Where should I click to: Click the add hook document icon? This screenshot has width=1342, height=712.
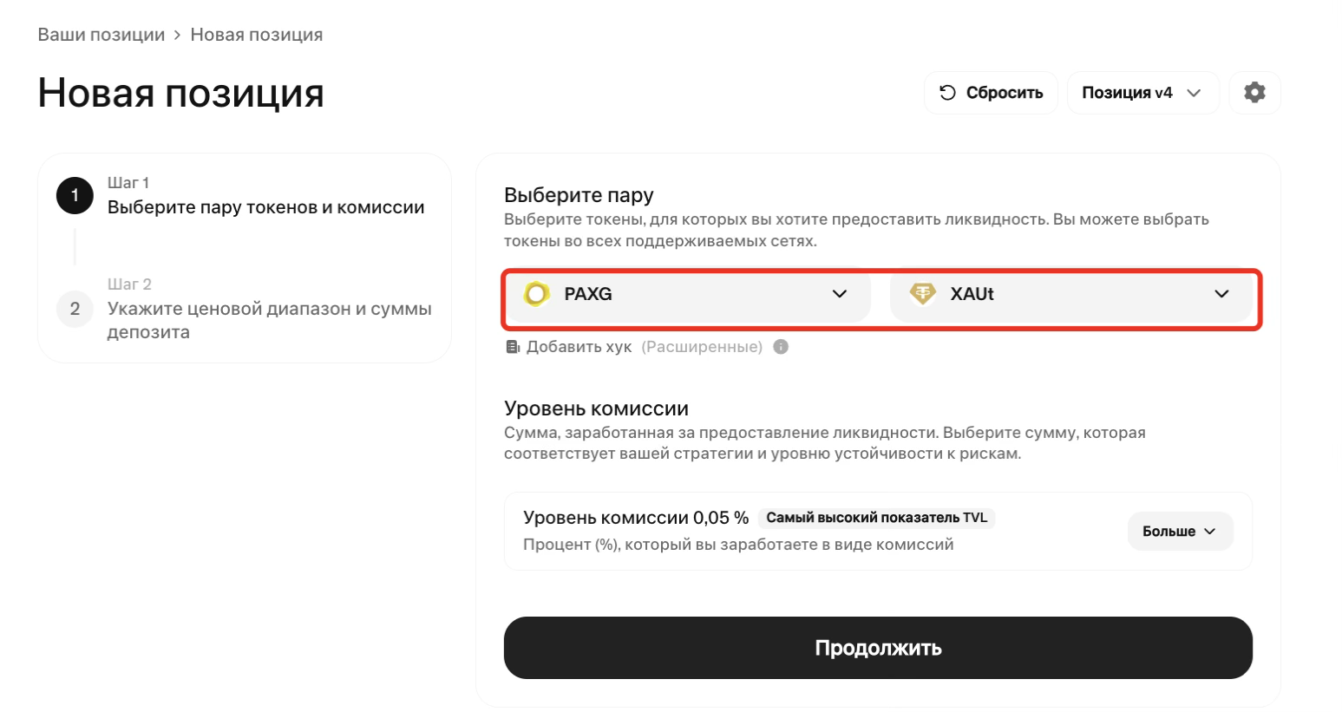point(512,347)
